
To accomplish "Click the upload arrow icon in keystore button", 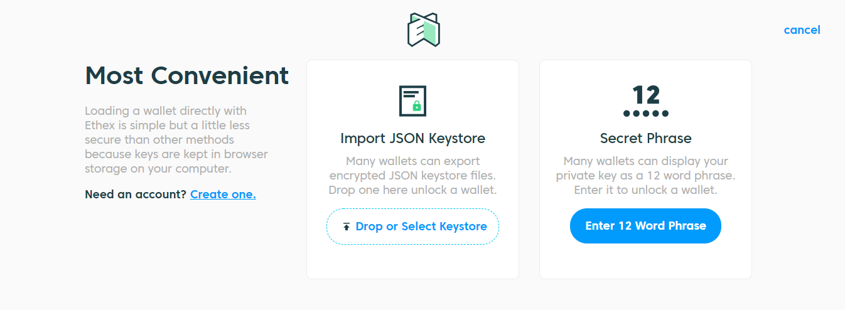I will 346,227.
